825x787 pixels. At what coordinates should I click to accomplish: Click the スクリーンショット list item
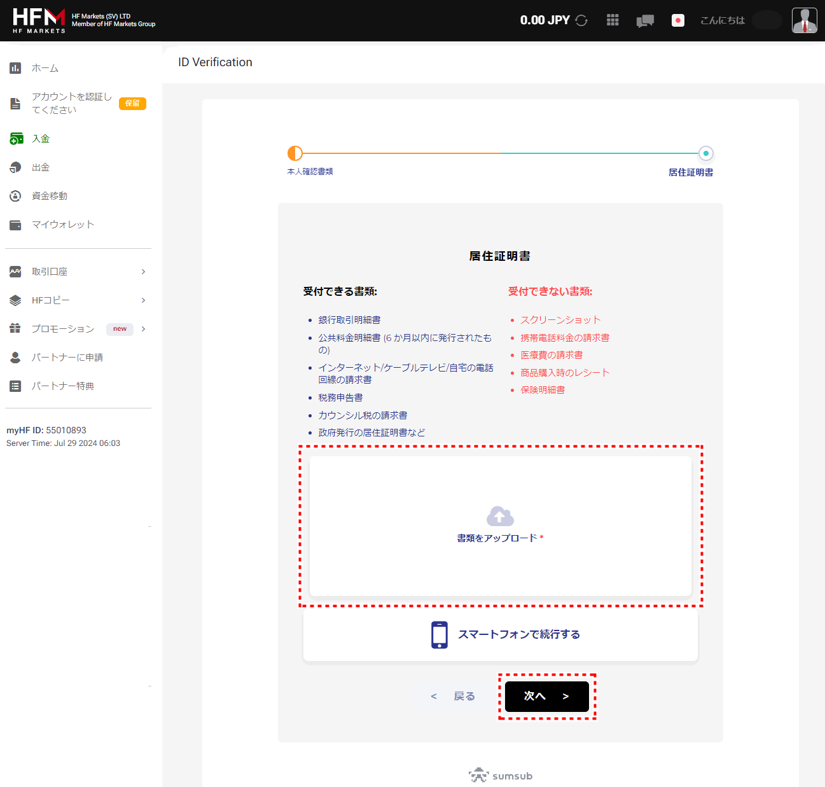[x=561, y=320]
